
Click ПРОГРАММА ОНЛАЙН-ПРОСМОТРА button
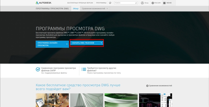pyautogui.click(x=52, y=44)
